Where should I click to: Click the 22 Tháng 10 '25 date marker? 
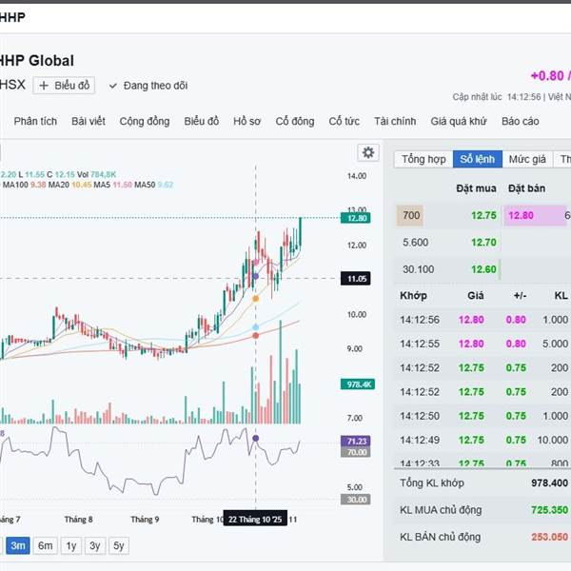tap(256, 519)
